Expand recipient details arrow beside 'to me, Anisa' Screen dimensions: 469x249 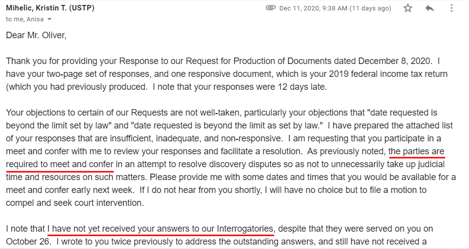click(49, 19)
